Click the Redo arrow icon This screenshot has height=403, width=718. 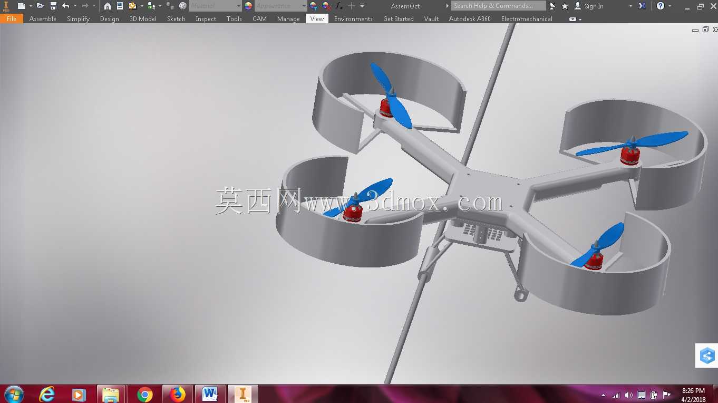click(x=84, y=6)
